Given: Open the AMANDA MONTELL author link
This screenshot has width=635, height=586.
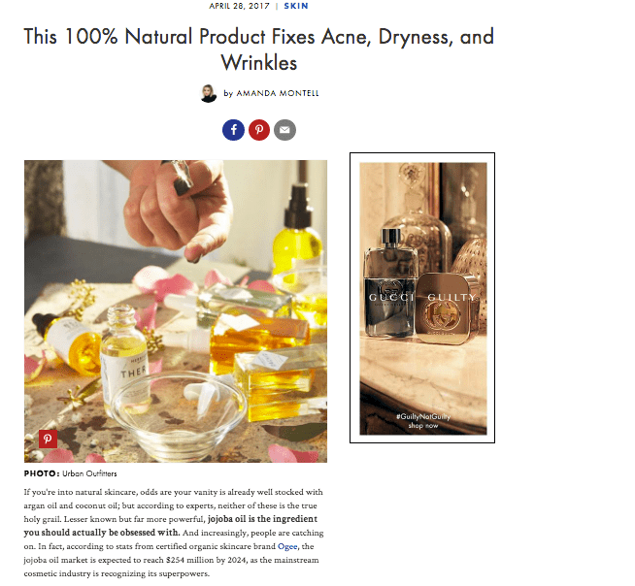Looking at the screenshot, I should coord(278,93).
